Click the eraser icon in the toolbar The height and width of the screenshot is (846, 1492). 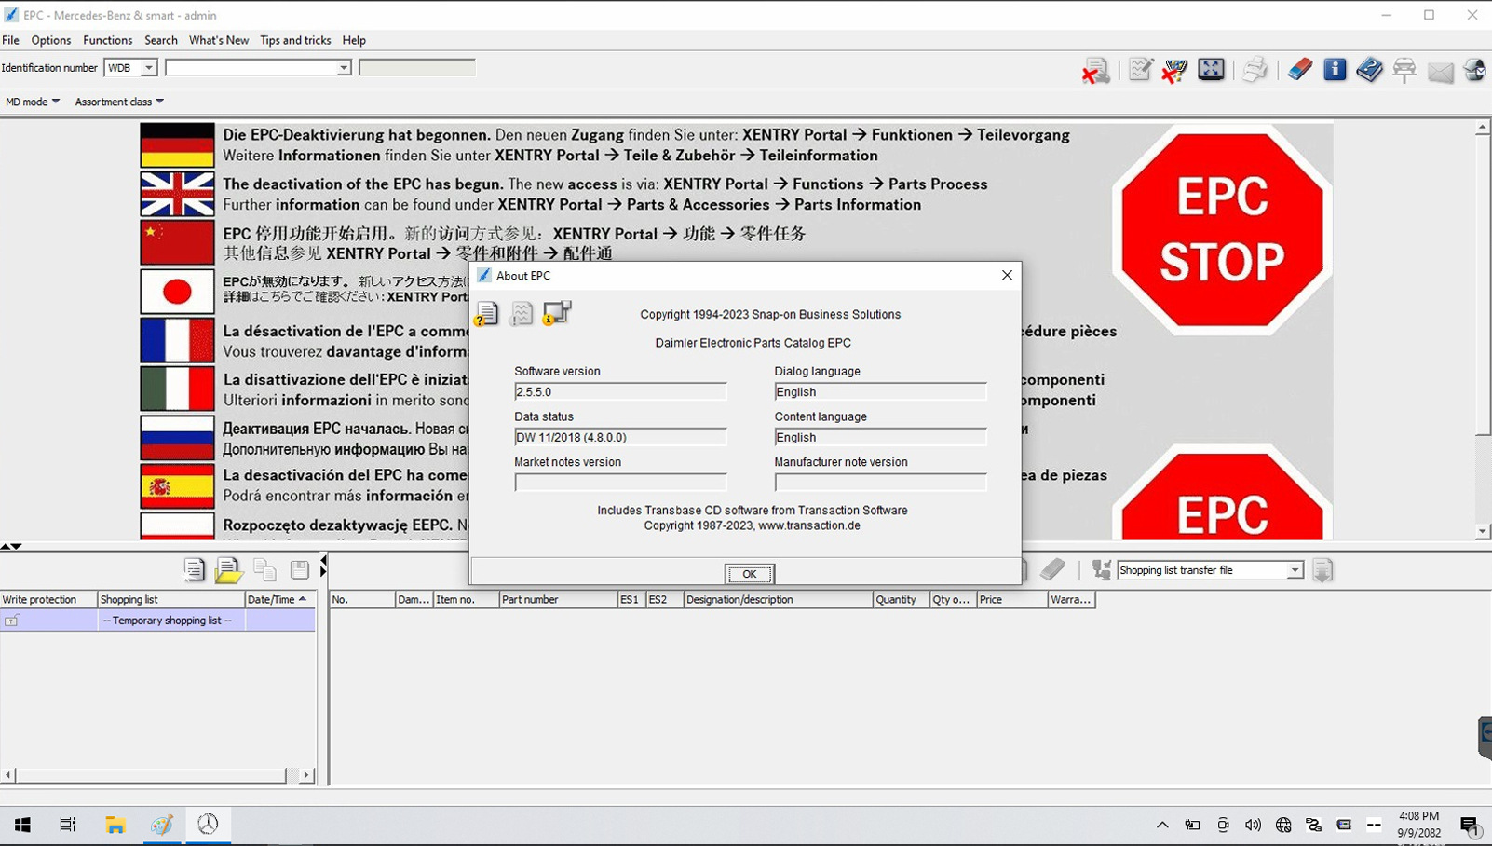[1300, 69]
